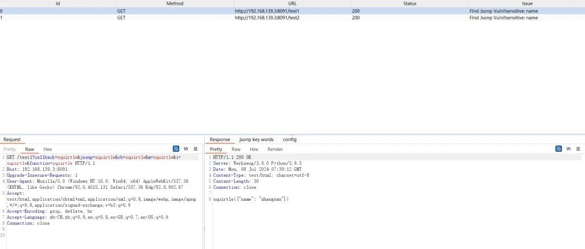Select the row with URL ending /test2
585x249 pixels.
coord(292,17)
